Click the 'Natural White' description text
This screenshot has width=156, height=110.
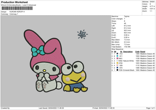(128, 61)
